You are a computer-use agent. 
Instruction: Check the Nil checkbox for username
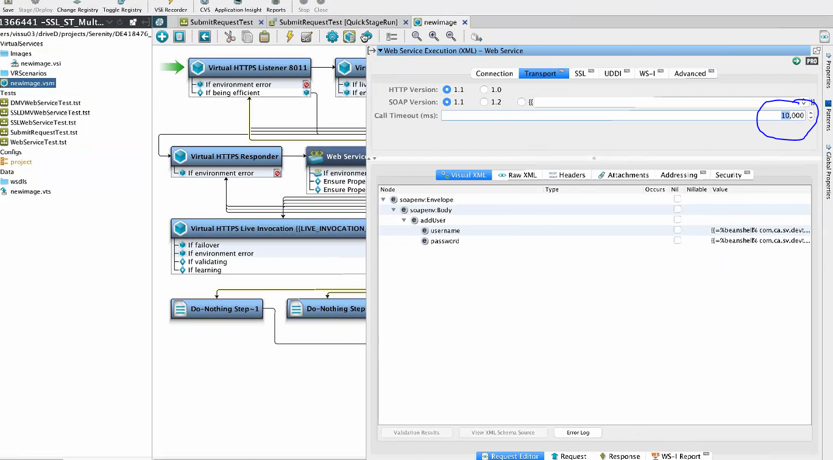pyautogui.click(x=677, y=230)
